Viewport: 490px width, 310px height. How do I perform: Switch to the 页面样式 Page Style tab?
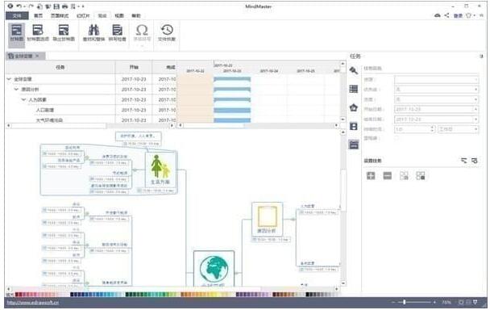coord(60,15)
